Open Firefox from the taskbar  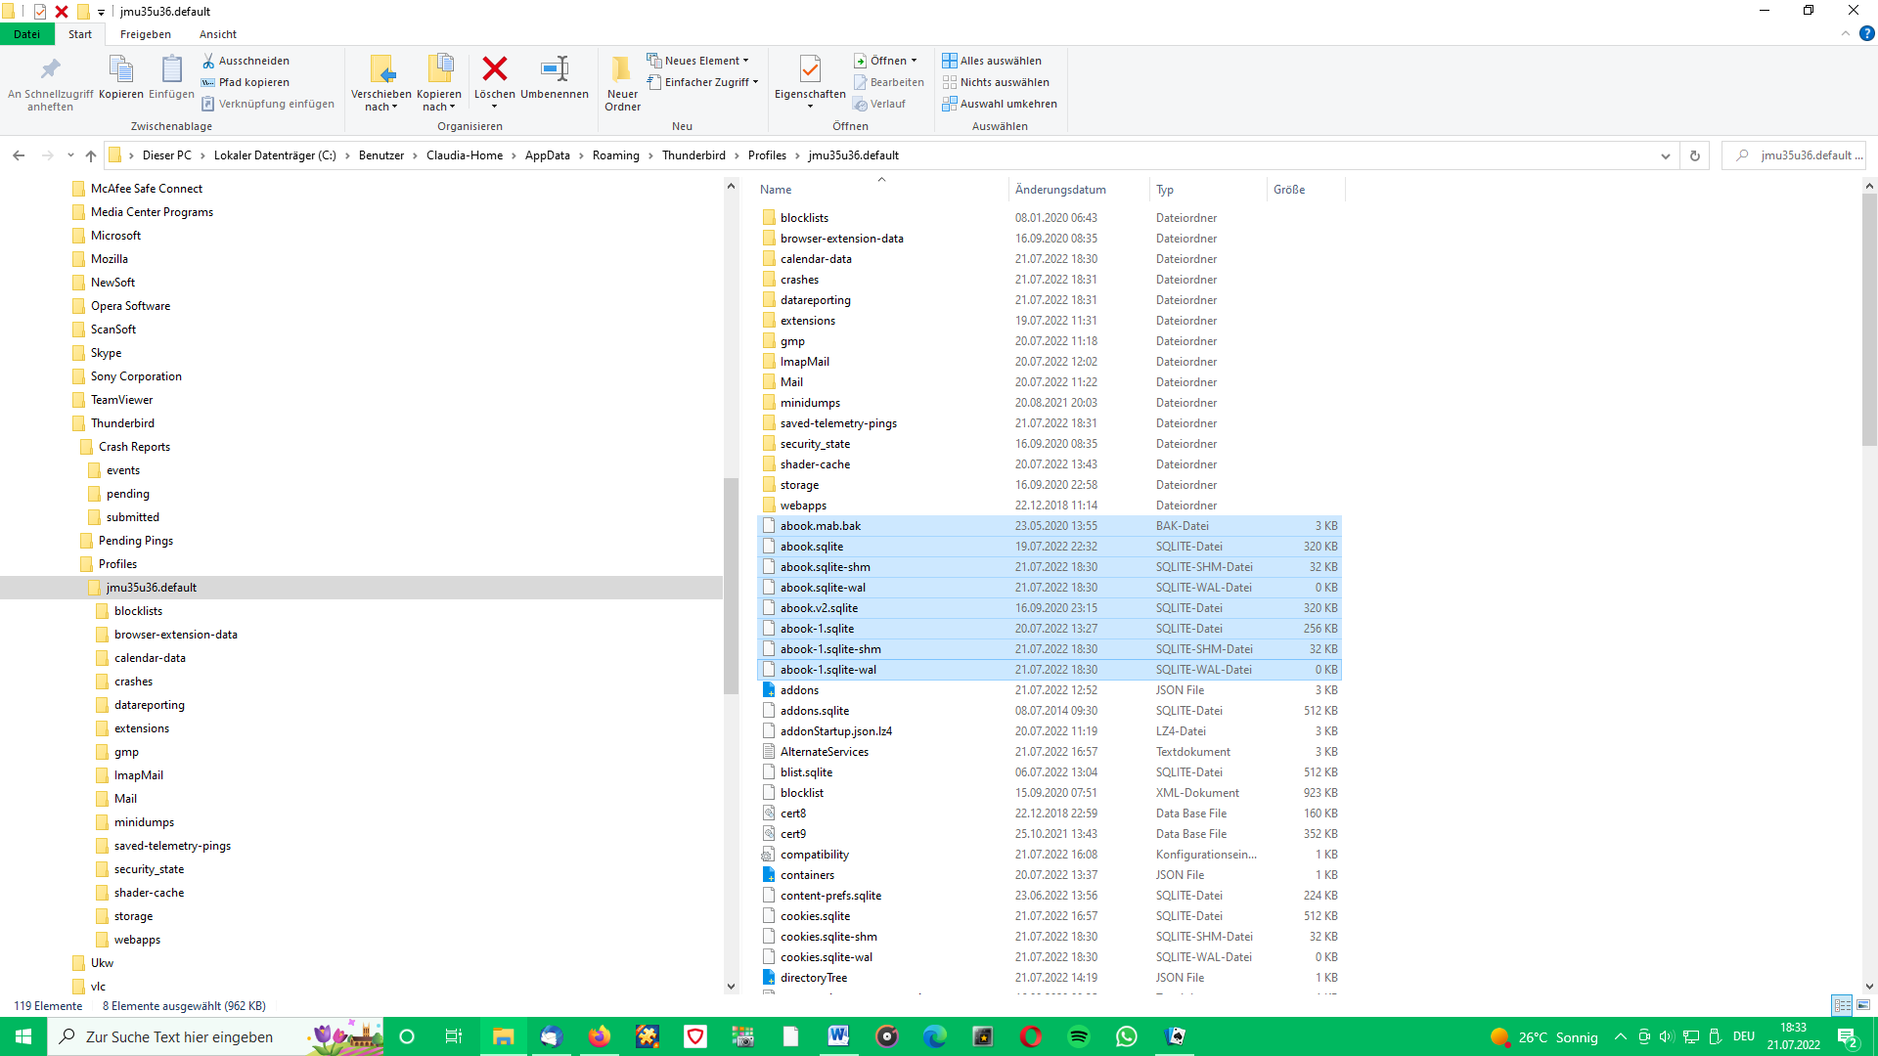pos(599,1036)
